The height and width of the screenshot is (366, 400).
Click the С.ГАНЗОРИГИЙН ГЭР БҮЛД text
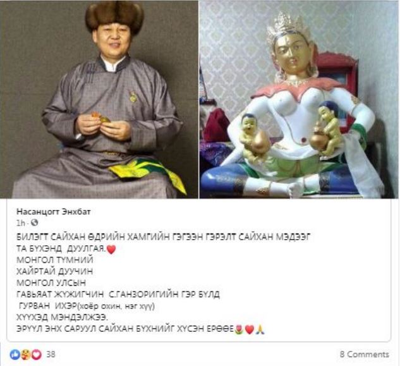click(164, 295)
